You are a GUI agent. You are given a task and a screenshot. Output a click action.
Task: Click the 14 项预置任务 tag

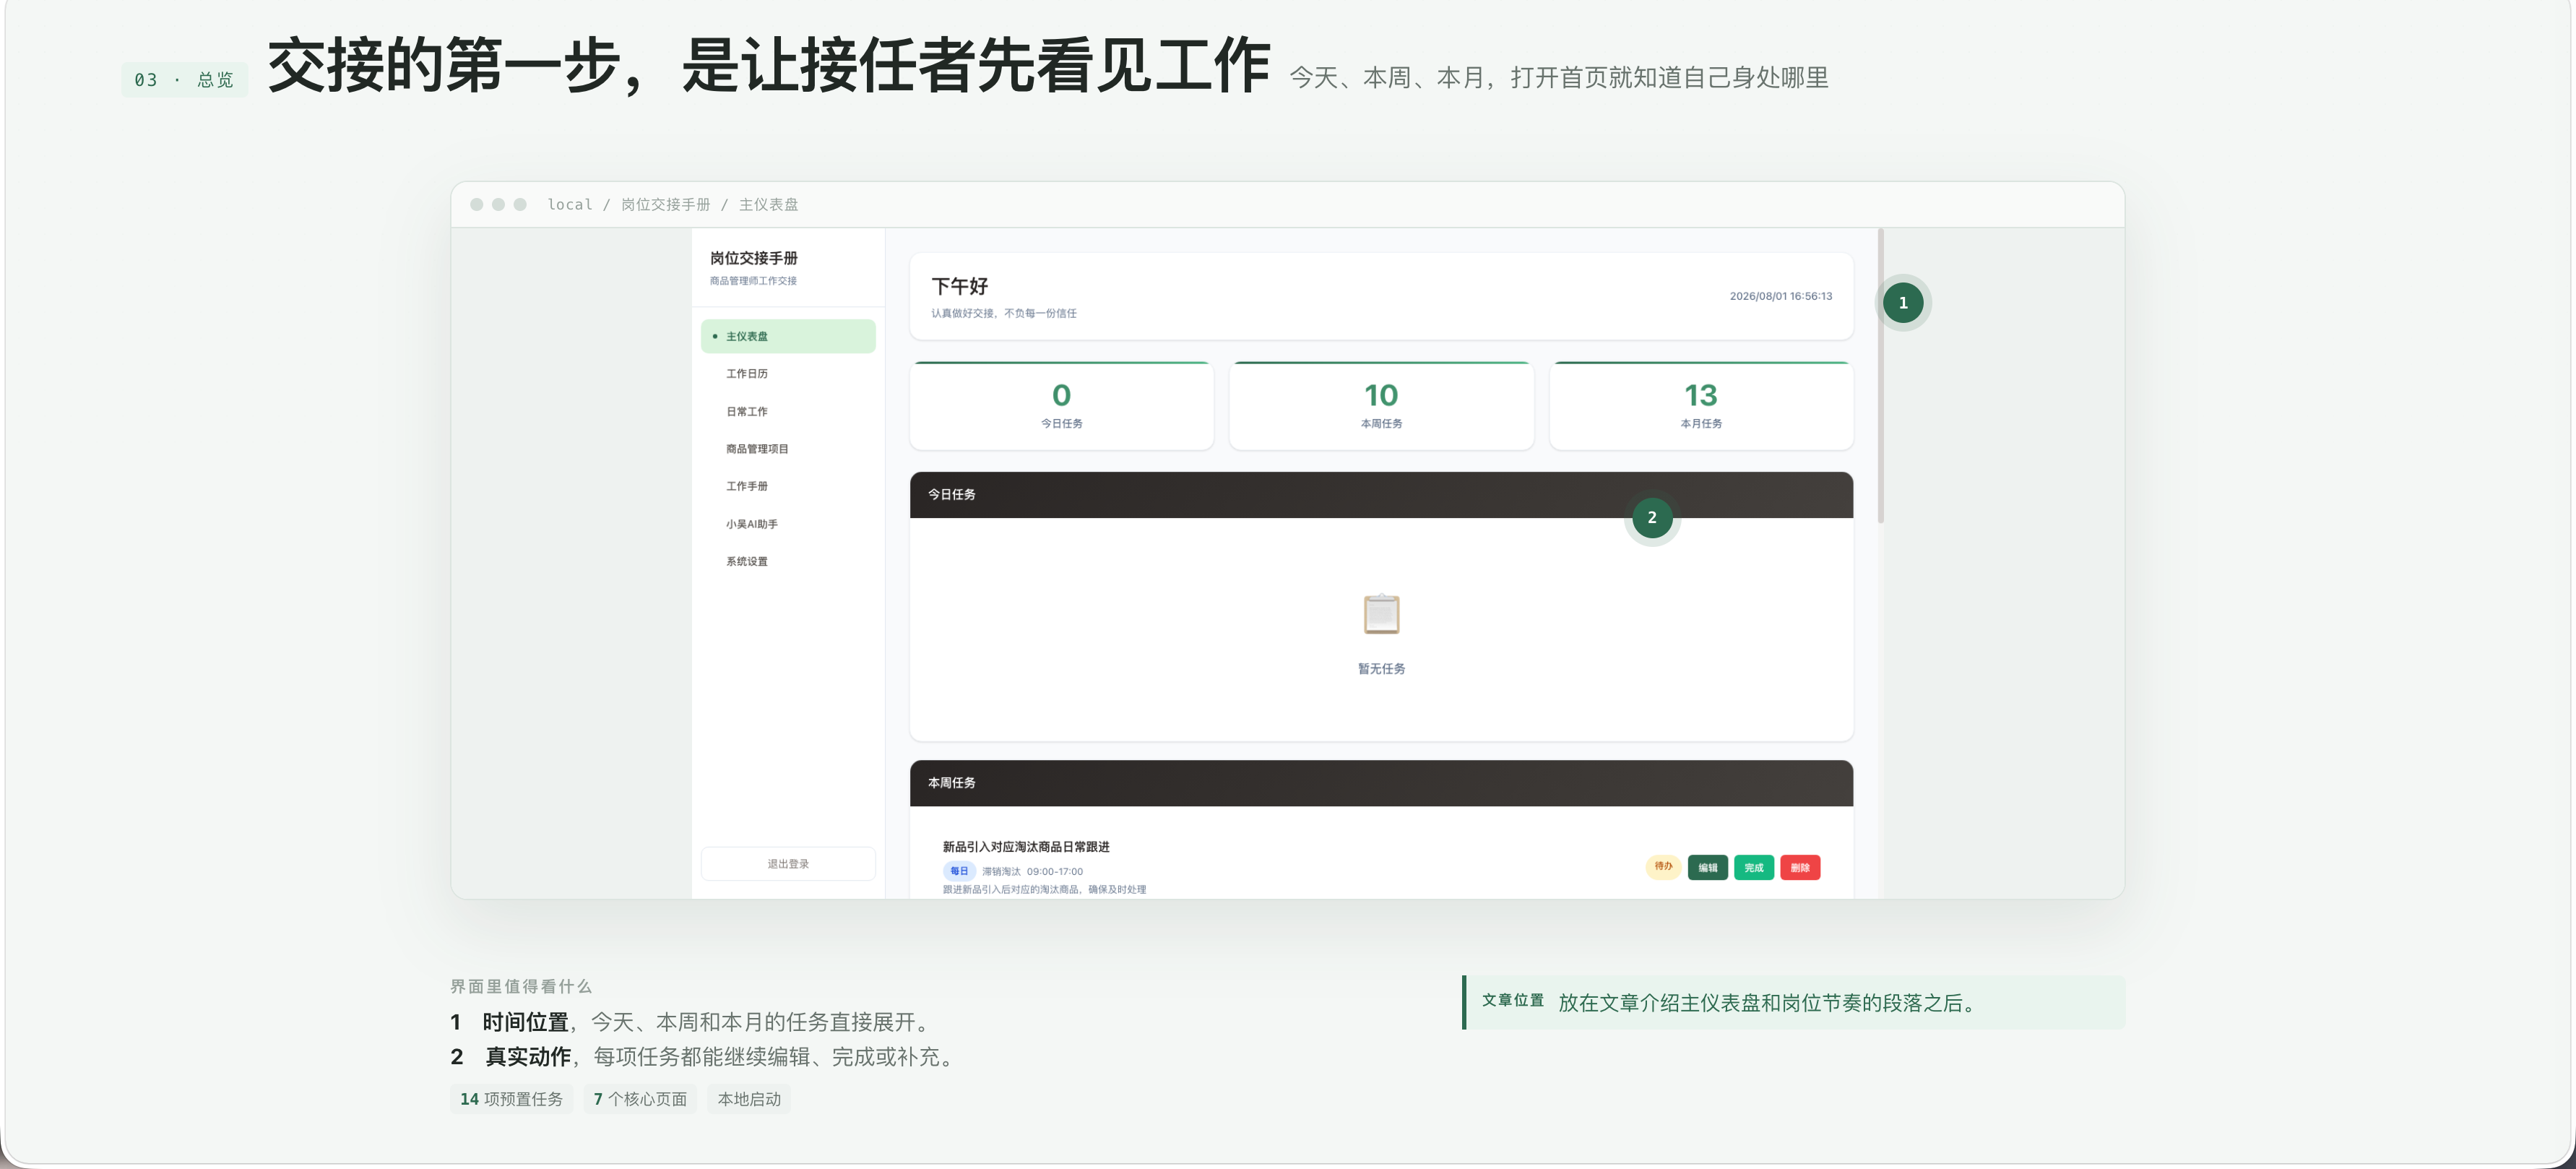click(x=511, y=1099)
